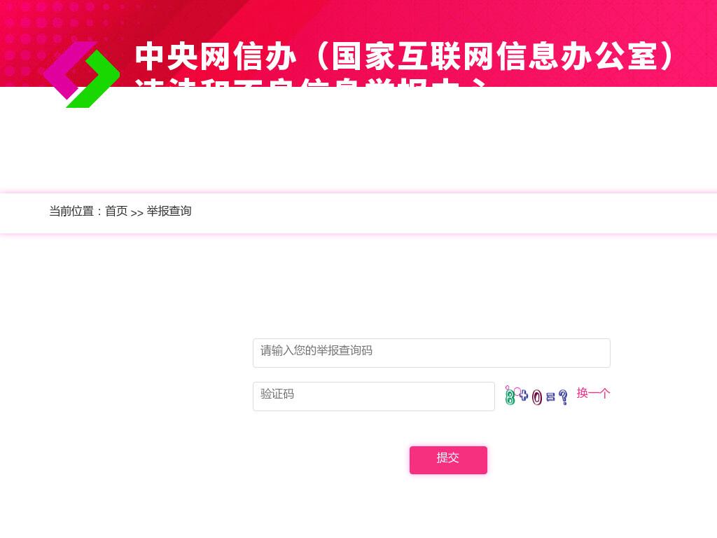Screen dimensions: 717x538
Task: Click the purple zero in captcha image
Action: click(x=537, y=397)
